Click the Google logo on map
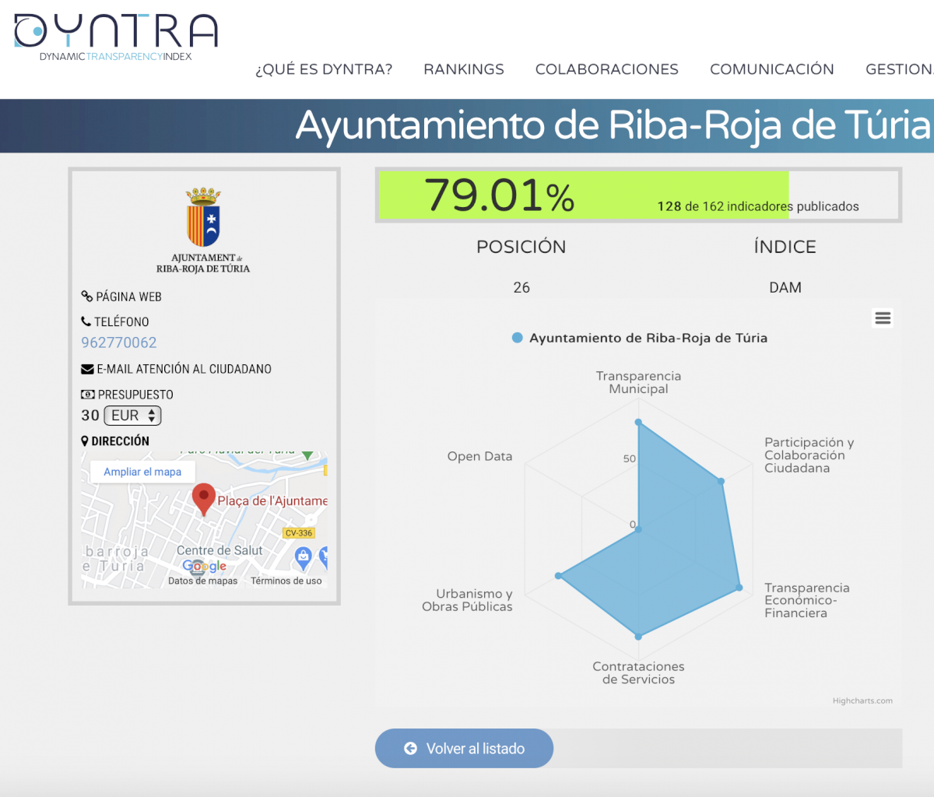This screenshot has width=934, height=797. (204, 567)
